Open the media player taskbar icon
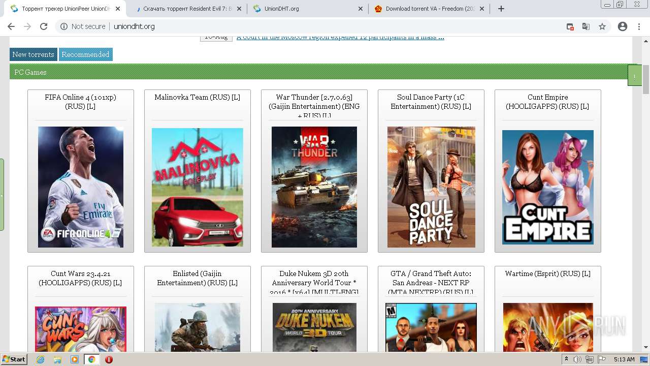The height and width of the screenshot is (366, 650). [75, 359]
